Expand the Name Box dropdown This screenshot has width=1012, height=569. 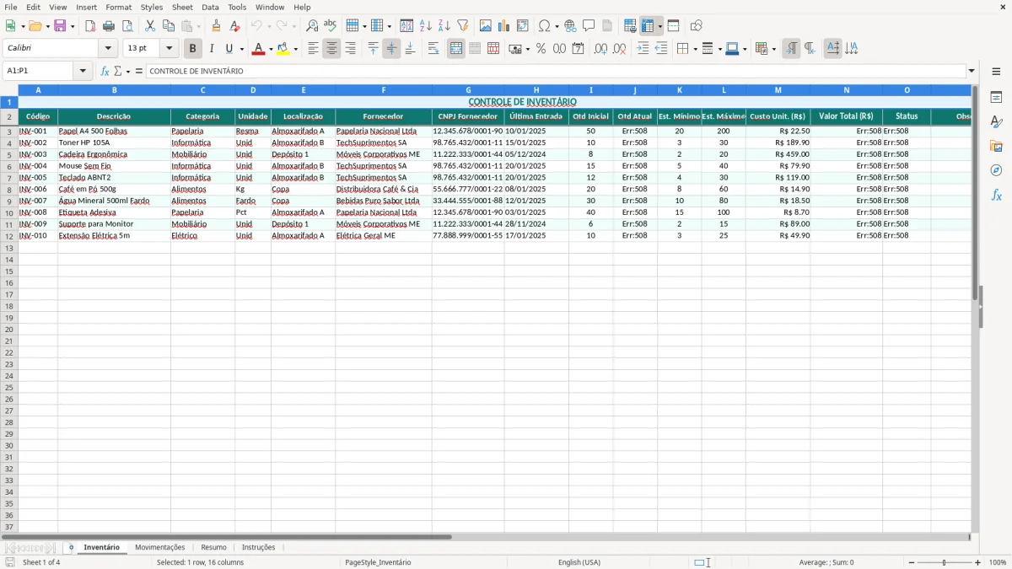(83, 71)
